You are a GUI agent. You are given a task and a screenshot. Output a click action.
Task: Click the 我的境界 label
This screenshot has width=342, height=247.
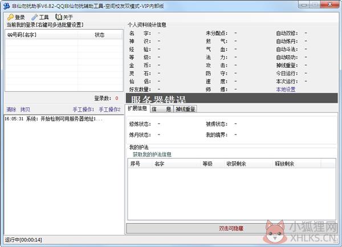(x=217, y=135)
